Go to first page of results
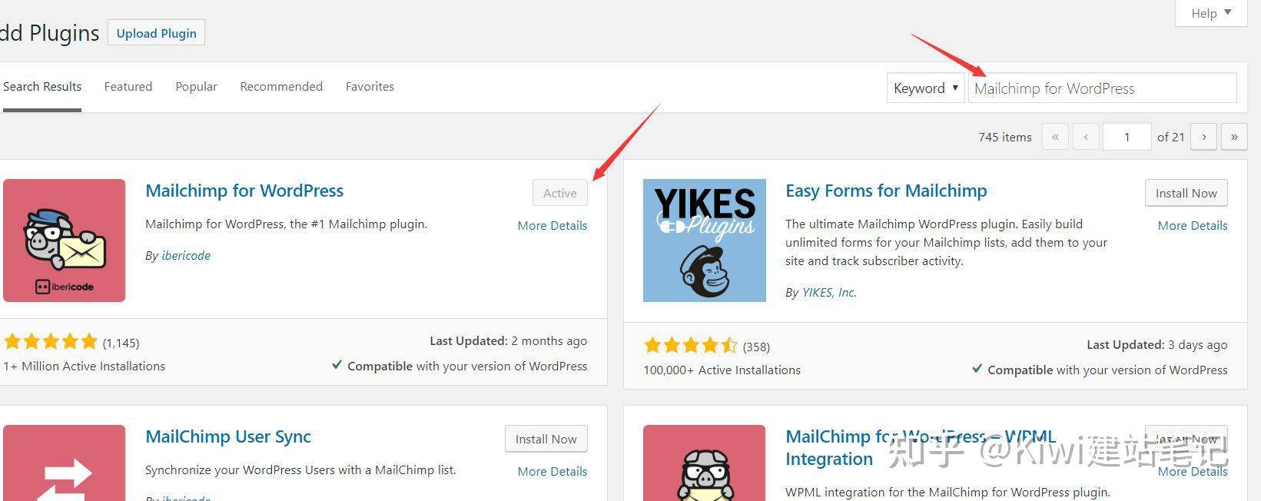 click(x=1055, y=137)
